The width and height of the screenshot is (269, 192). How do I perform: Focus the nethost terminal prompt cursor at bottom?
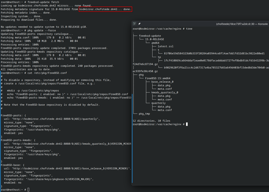pyautogui.click(x=28, y=190)
